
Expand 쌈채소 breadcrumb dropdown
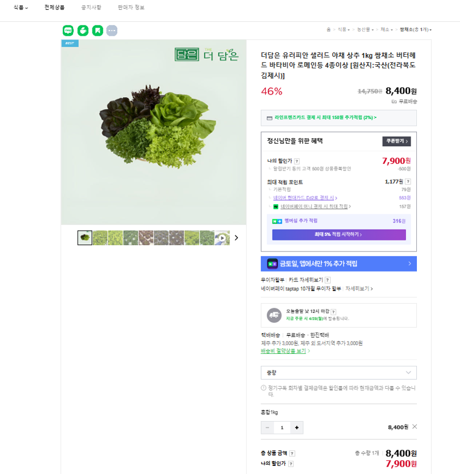coord(416,30)
